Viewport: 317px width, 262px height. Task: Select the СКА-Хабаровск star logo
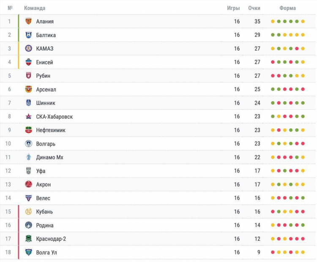click(x=28, y=116)
